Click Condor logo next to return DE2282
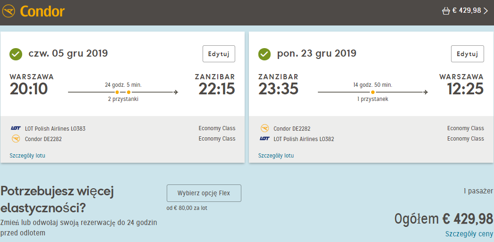 [x=264, y=128]
